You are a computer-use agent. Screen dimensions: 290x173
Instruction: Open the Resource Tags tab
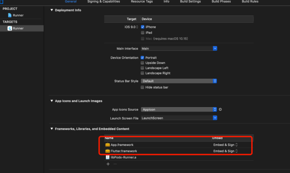coord(142,2)
